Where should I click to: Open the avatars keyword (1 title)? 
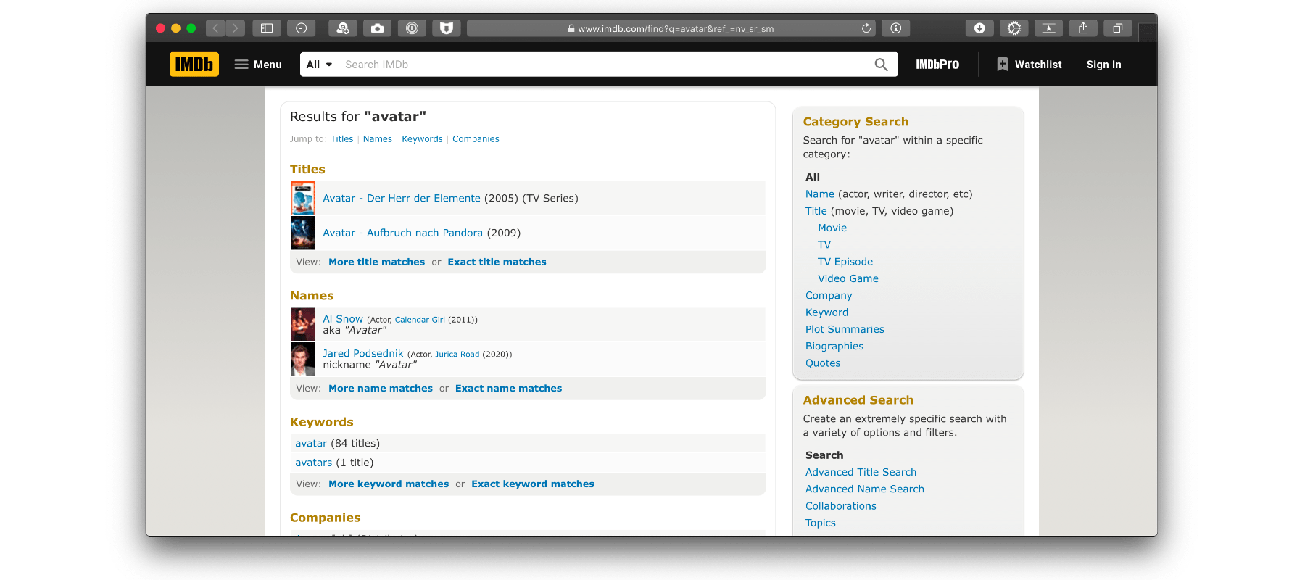[x=314, y=463]
